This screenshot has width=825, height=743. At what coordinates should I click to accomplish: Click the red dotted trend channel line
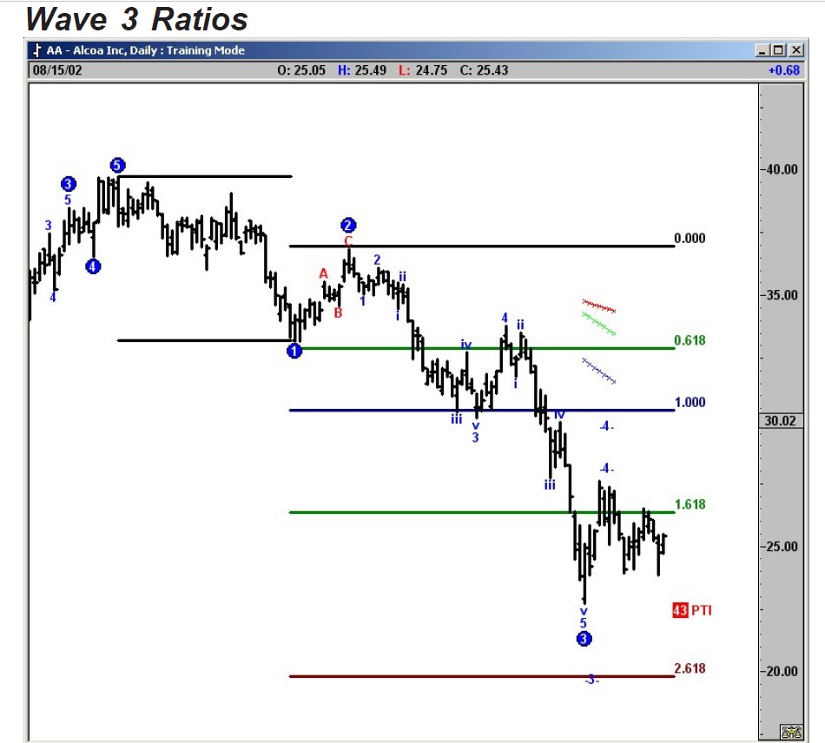tap(598, 306)
